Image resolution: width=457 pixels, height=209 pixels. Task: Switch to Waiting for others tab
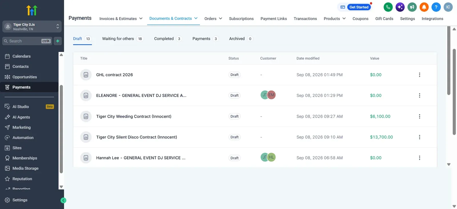click(x=123, y=39)
